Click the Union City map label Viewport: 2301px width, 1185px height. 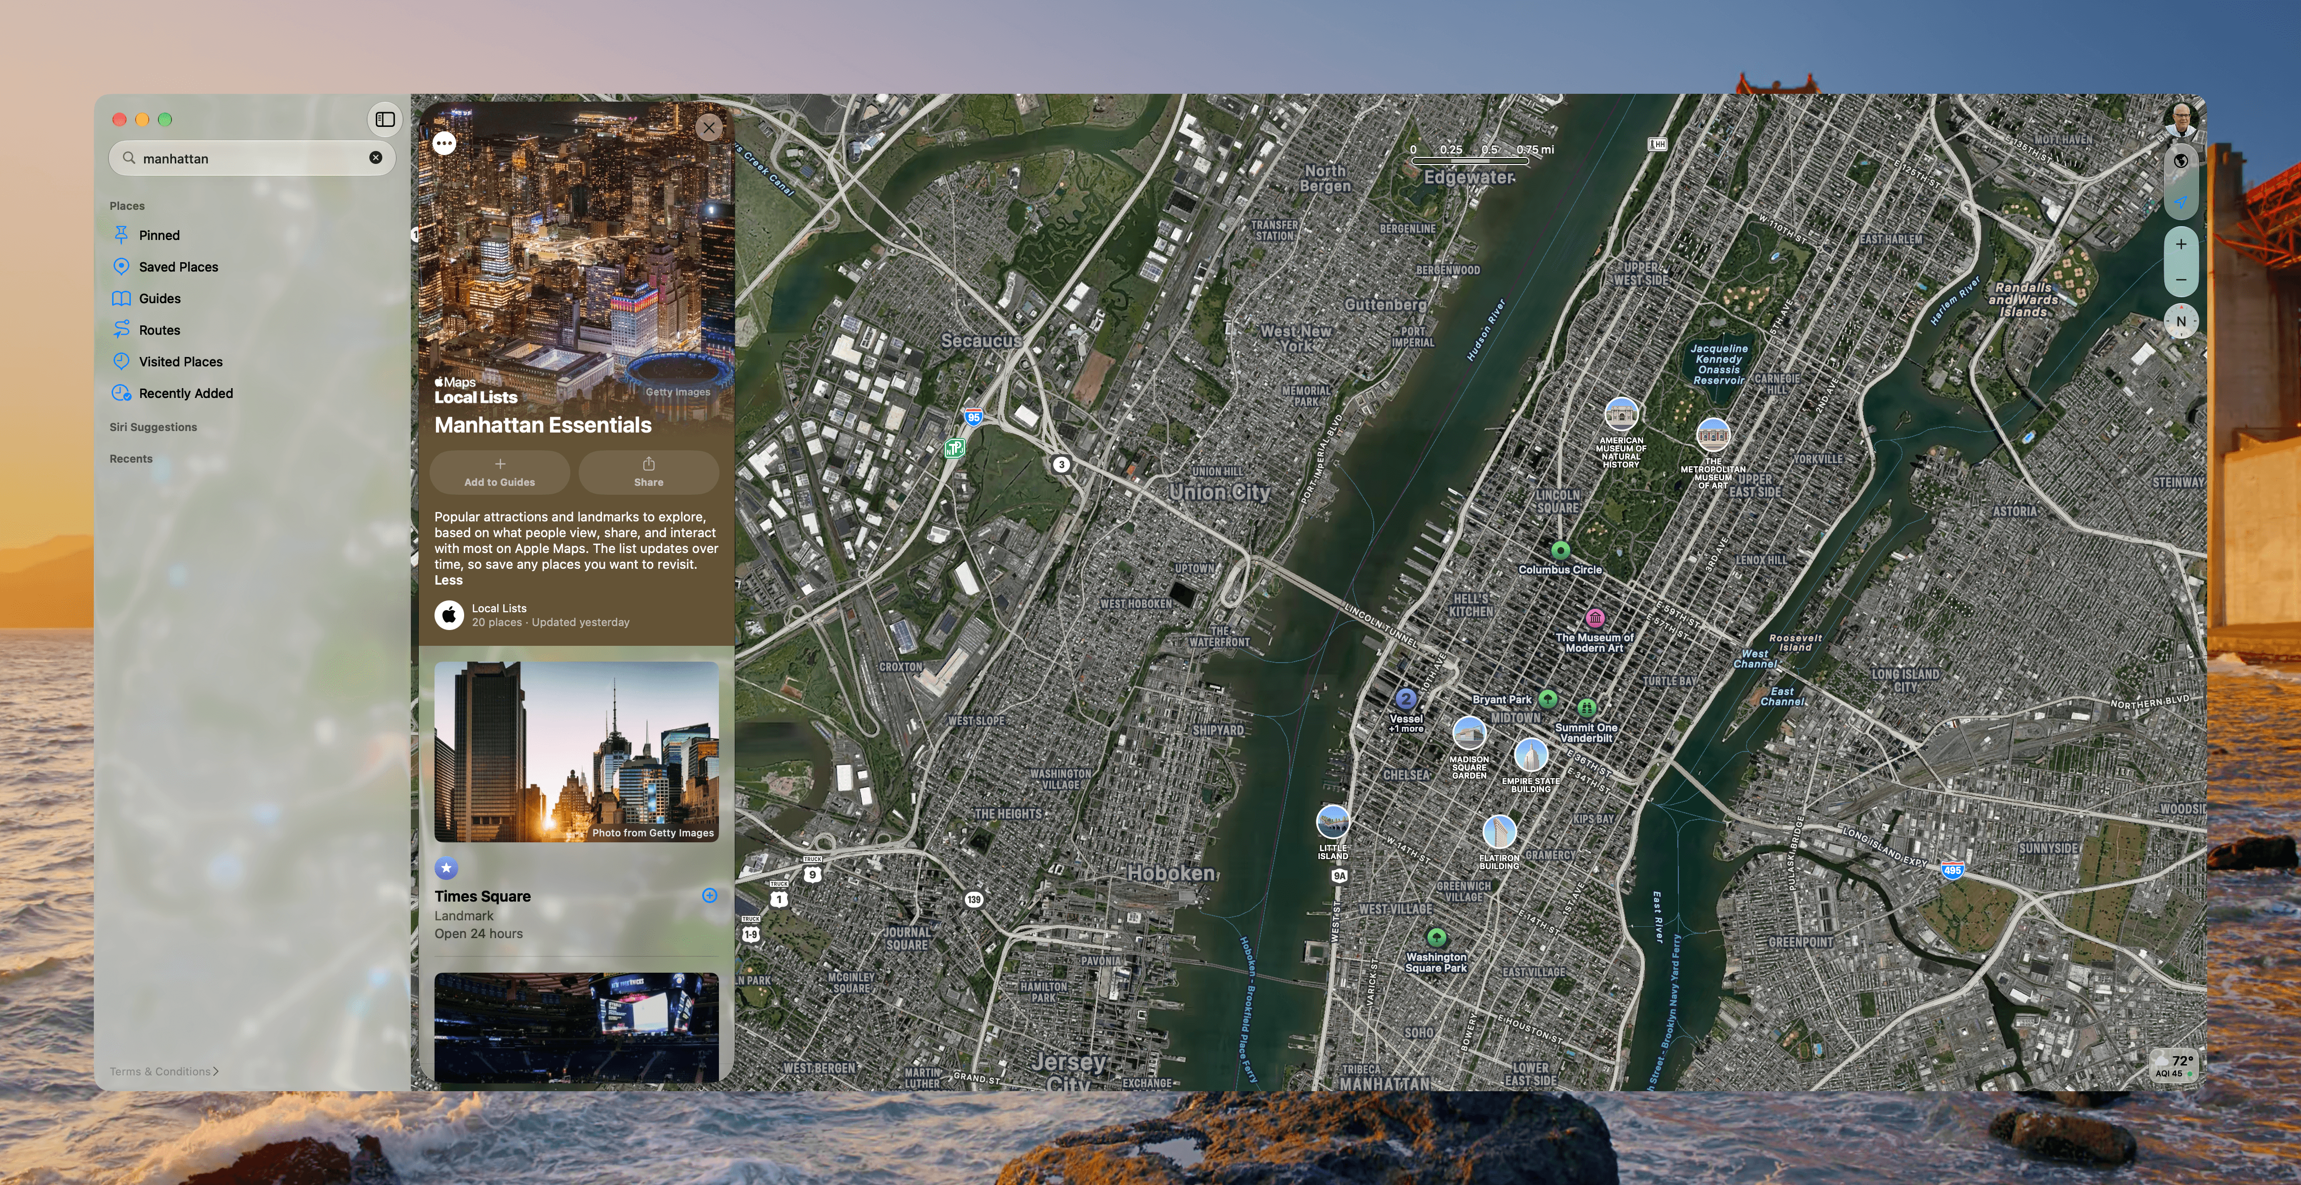point(1219,492)
